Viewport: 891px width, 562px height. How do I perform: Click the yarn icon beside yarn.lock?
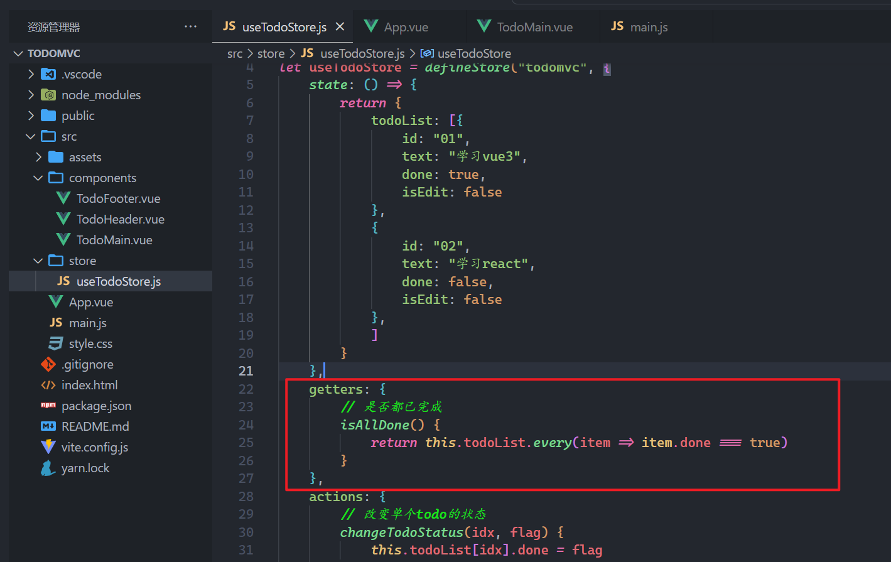click(48, 468)
